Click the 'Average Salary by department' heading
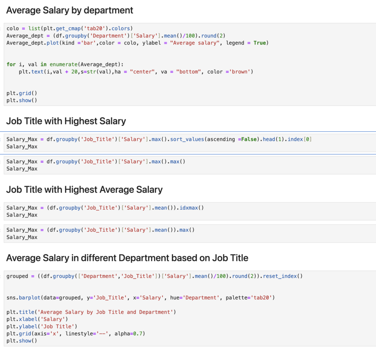This screenshot has height=350, width=376. (x=70, y=10)
